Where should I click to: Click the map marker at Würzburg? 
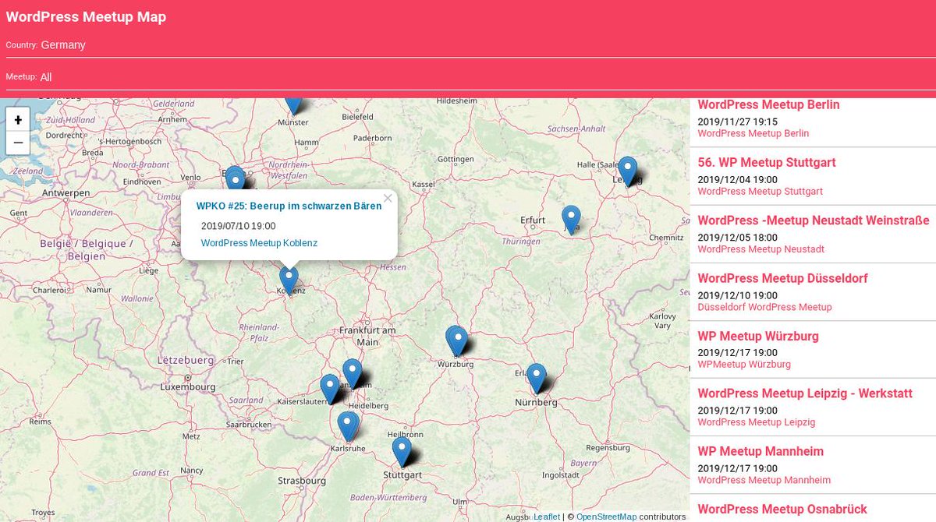457,340
